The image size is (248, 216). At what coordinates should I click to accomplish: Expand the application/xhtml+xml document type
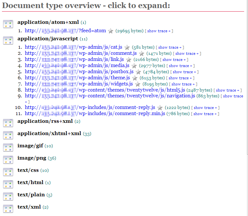coord(49,133)
